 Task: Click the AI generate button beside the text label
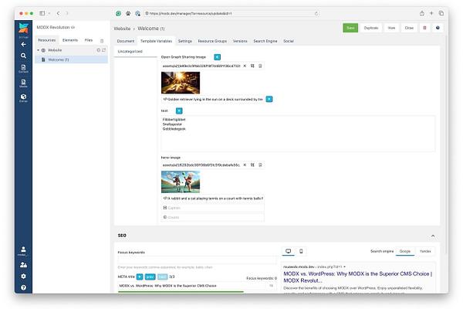[179, 110]
